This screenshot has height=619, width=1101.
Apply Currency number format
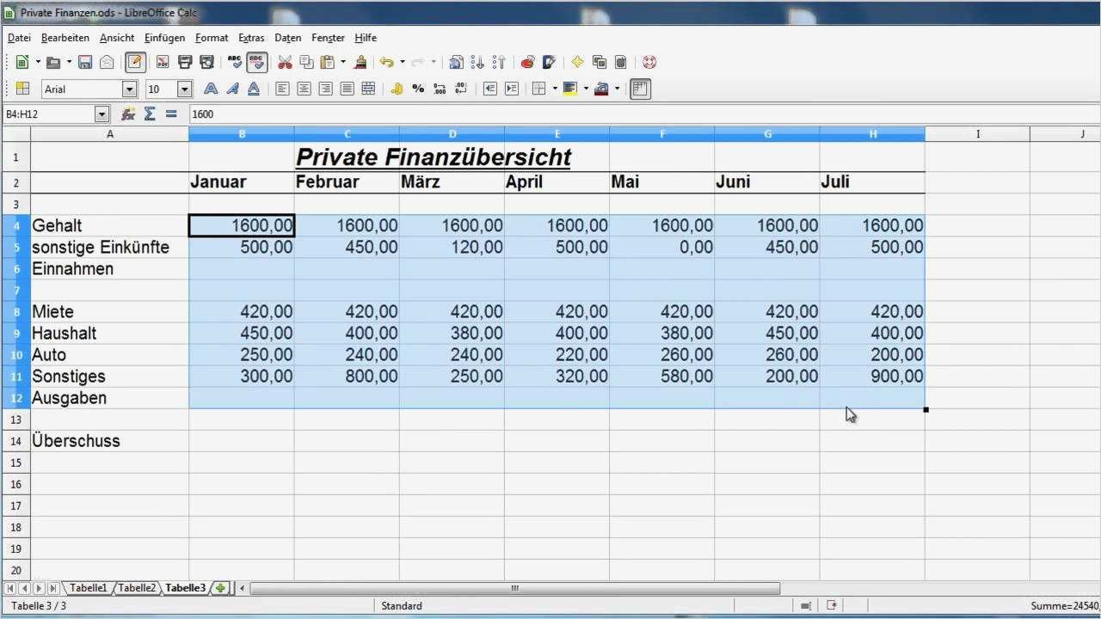pyautogui.click(x=396, y=89)
